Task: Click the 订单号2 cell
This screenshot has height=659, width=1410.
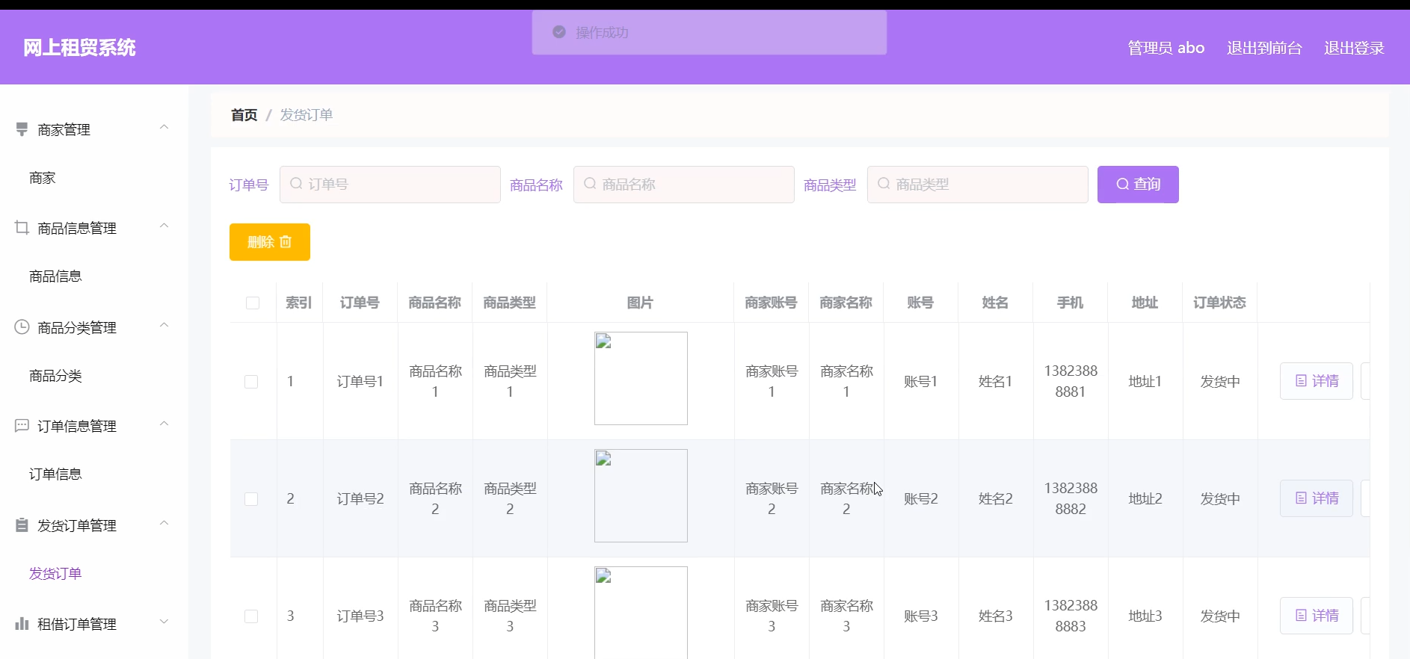Action: [360, 498]
